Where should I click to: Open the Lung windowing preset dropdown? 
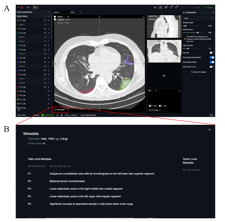[198, 18]
